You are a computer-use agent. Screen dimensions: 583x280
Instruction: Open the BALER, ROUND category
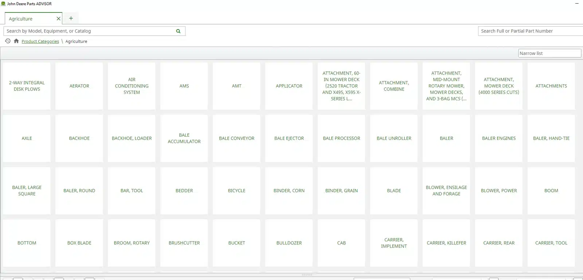tap(79, 191)
